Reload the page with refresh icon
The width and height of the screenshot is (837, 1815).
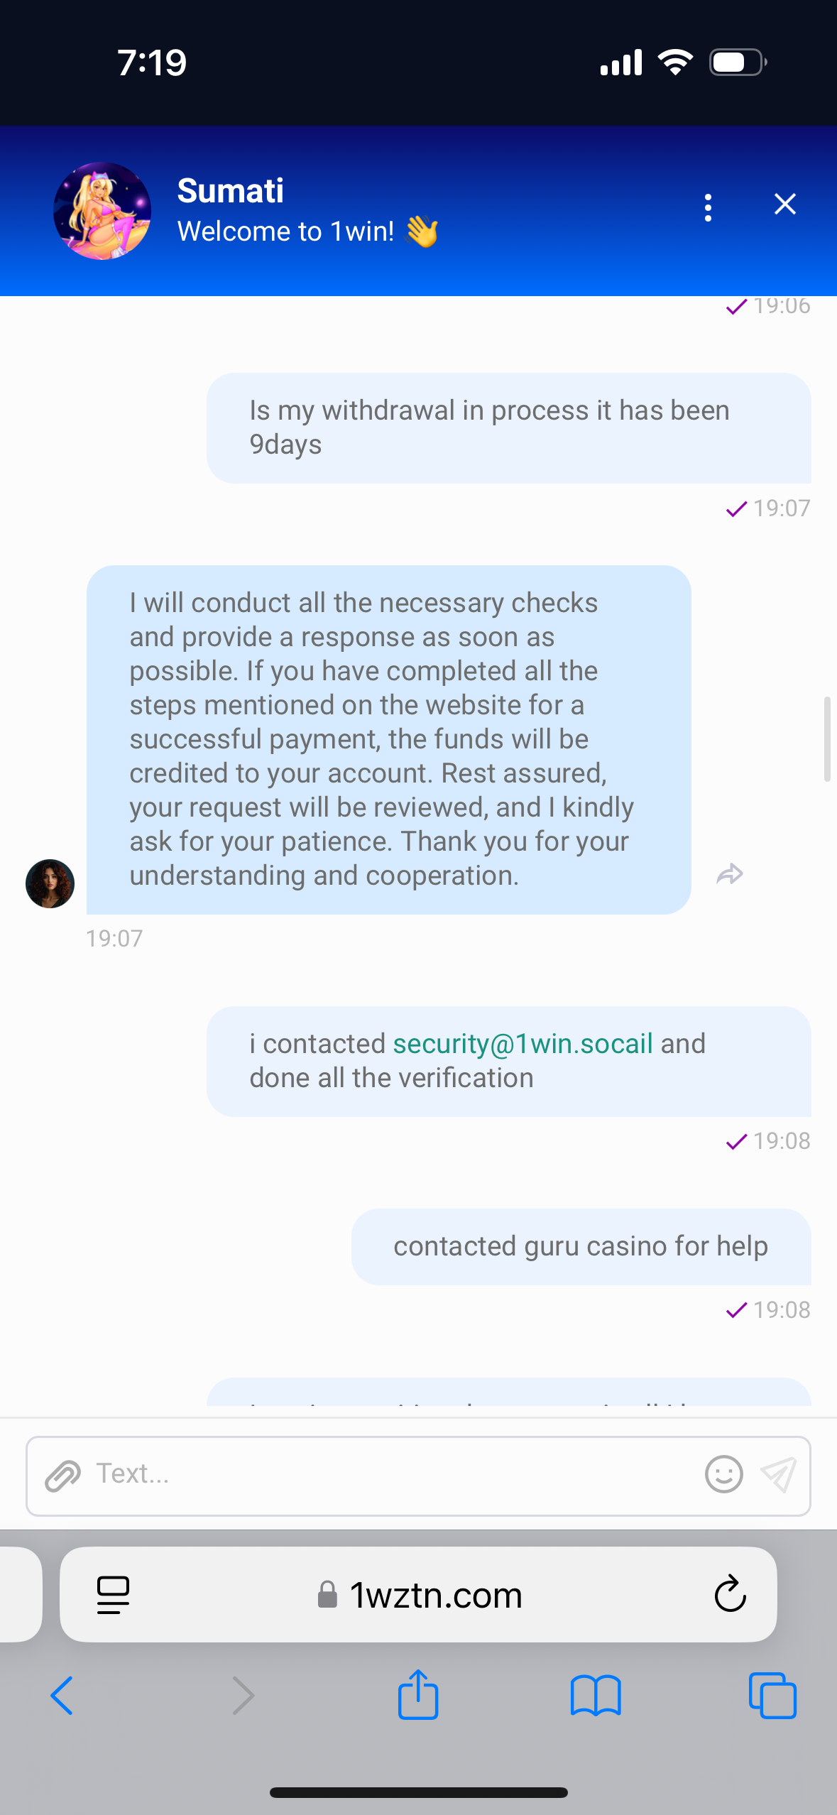[x=730, y=1595]
